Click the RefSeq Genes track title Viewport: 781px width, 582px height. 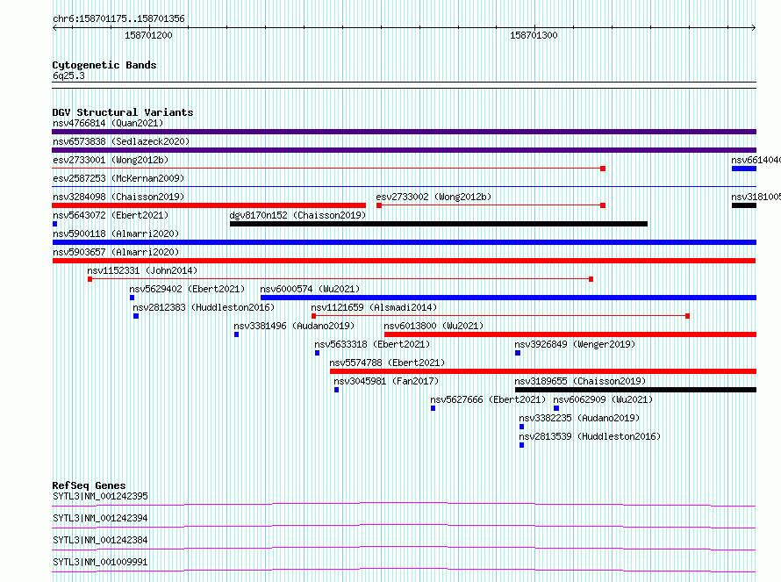(x=89, y=485)
